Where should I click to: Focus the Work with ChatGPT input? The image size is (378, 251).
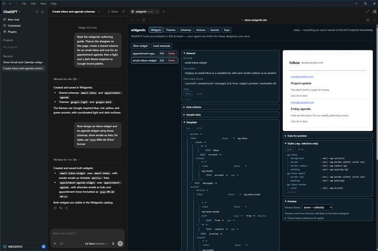point(87,233)
